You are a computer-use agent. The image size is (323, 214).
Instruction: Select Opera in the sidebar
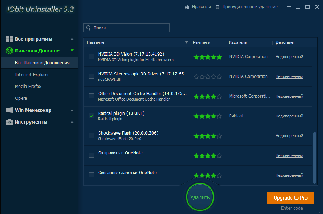(x=21, y=98)
